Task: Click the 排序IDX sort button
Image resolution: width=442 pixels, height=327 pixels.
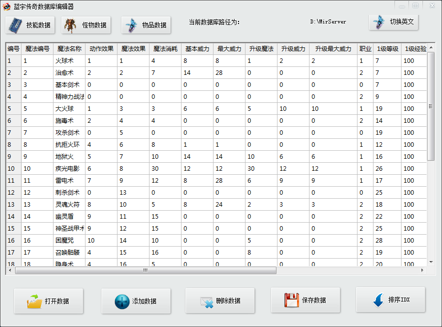Action: [390, 300]
